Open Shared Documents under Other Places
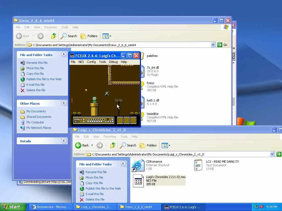 pyautogui.click(x=39, y=117)
